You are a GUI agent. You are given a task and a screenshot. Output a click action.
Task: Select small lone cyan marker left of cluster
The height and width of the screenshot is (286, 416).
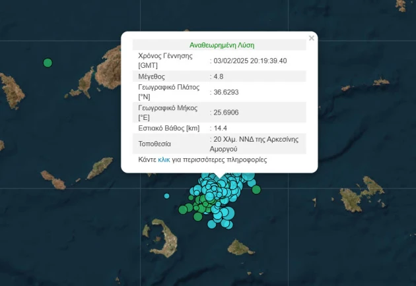coord(166,196)
